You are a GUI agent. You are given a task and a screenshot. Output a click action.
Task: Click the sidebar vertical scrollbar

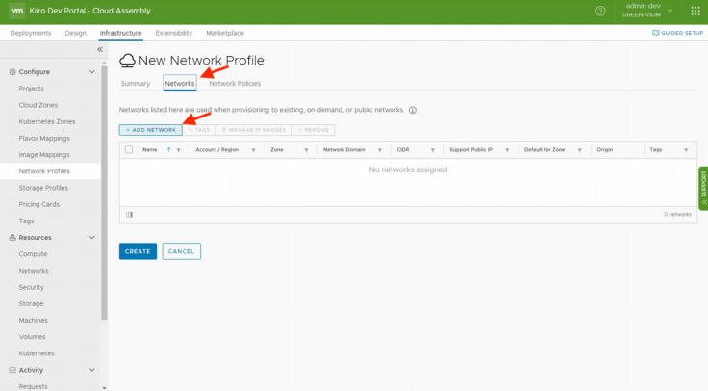[x=104, y=193]
